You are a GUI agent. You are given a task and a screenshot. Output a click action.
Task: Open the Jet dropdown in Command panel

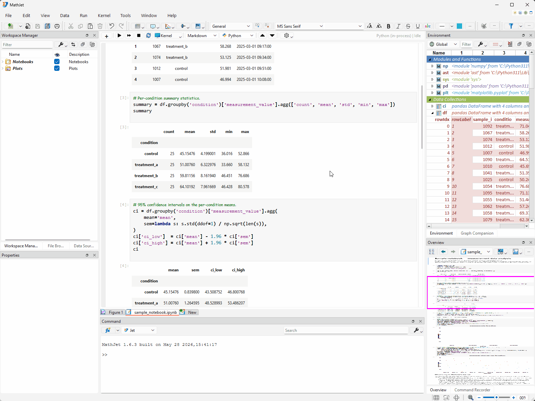coord(139,330)
